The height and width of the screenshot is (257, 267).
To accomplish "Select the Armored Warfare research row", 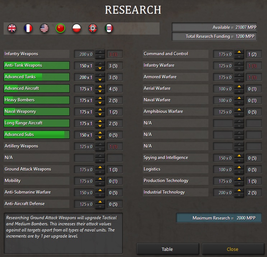I will [x=176, y=77].
